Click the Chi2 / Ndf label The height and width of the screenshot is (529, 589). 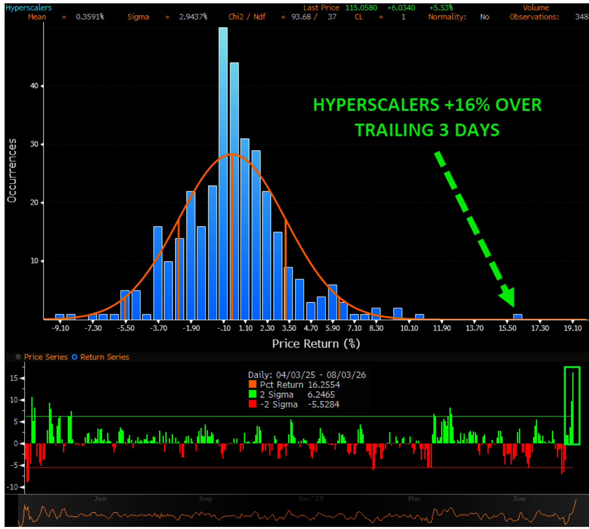(x=247, y=17)
